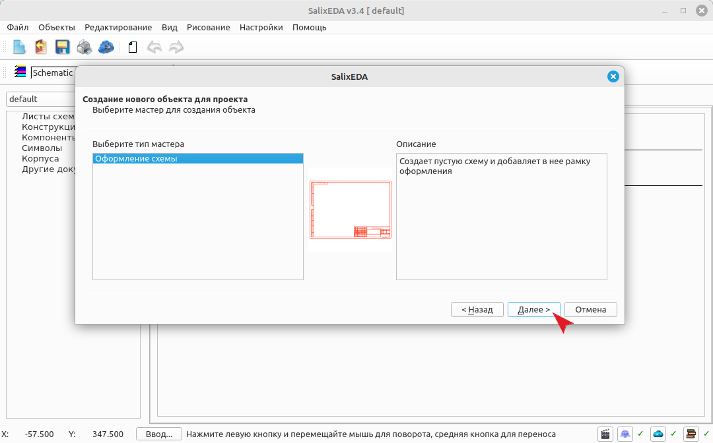Select Другие документы in project tree
Image resolution: width=713 pixels, height=443 pixels.
coord(48,169)
